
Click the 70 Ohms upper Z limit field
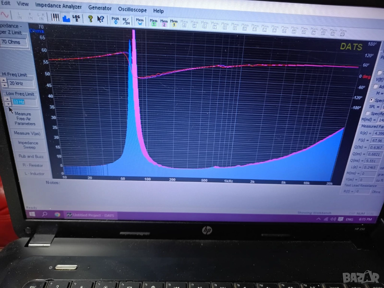pos(13,42)
